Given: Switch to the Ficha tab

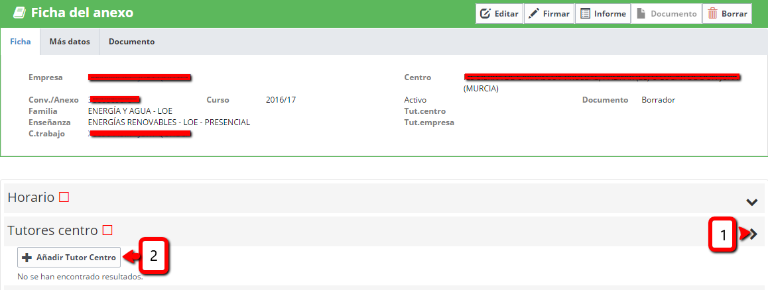Looking at the screenshot, I should click(x=20, y=41).
